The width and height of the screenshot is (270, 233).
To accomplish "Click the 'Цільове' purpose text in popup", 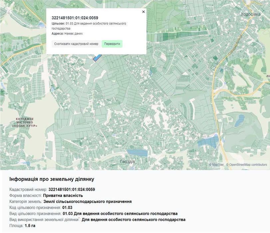I will pyautogui.click(x=89, y=26).
